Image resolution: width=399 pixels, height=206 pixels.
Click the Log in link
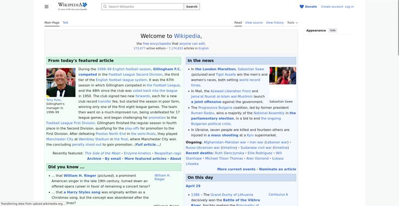click(x=349, y=7)
